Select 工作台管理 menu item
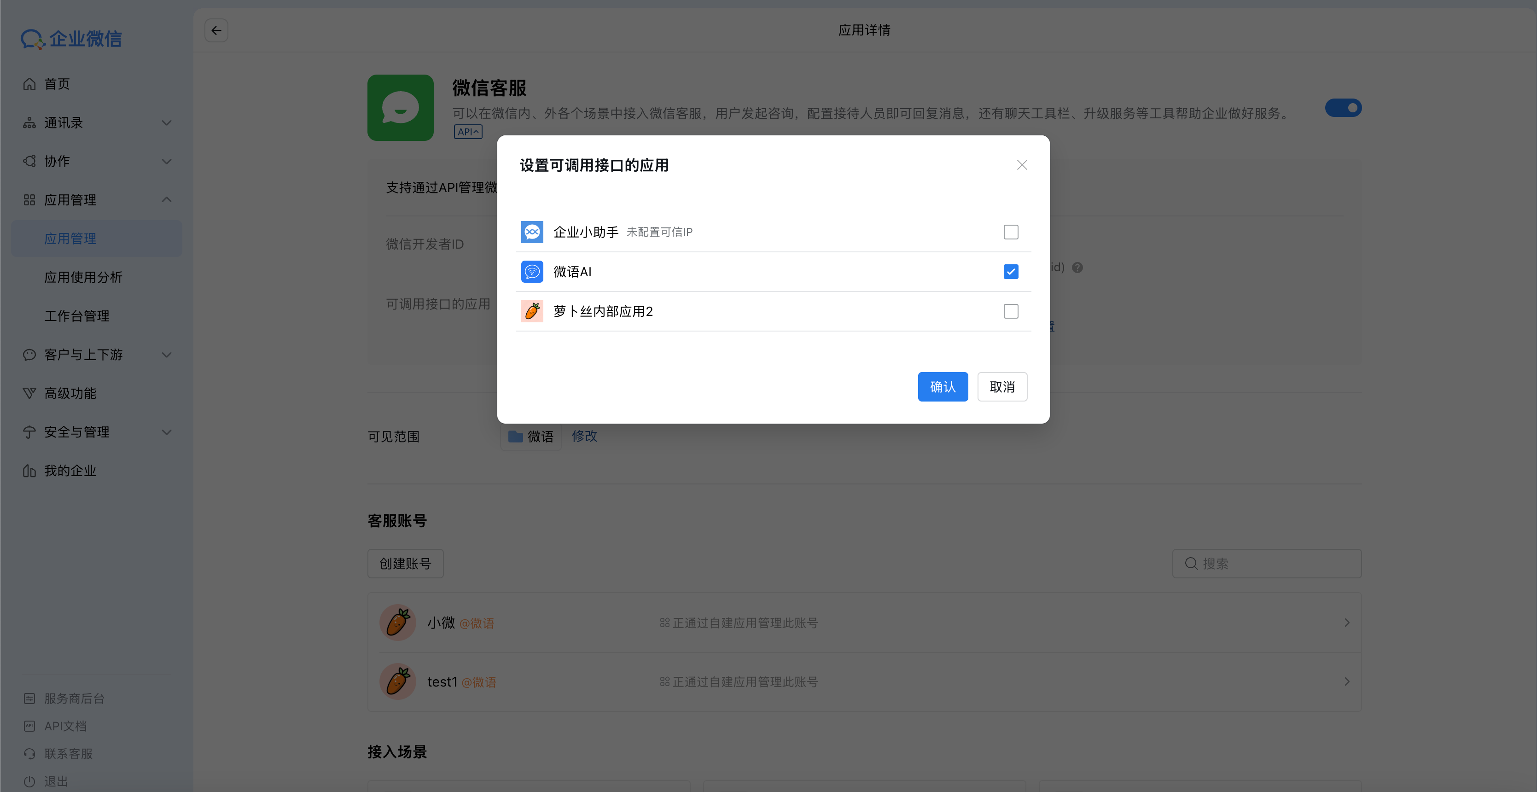This screenshot has width=1537, height=792. tap(77, 316)
